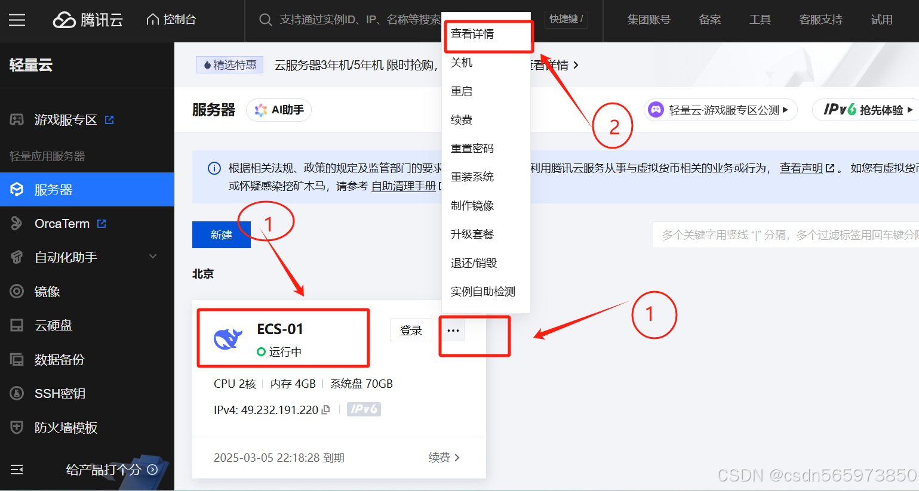
Task: Click the OrcaTerm sidebar icon
Action: click(17, 224)
